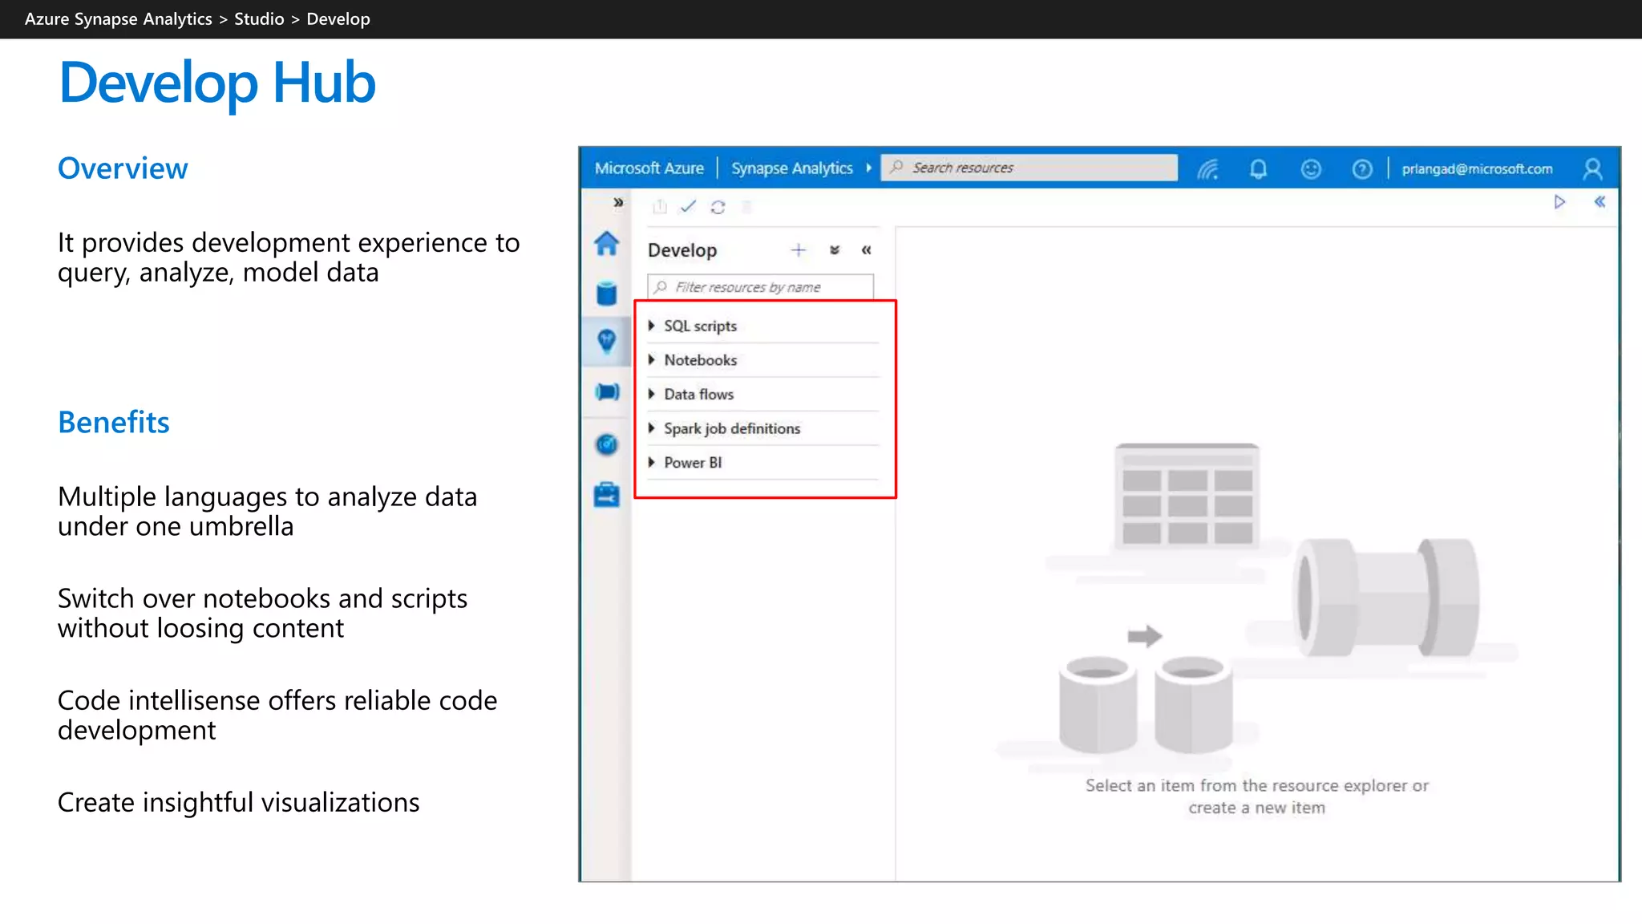Click Synapse Analytics in header

(x=791, y=168)
